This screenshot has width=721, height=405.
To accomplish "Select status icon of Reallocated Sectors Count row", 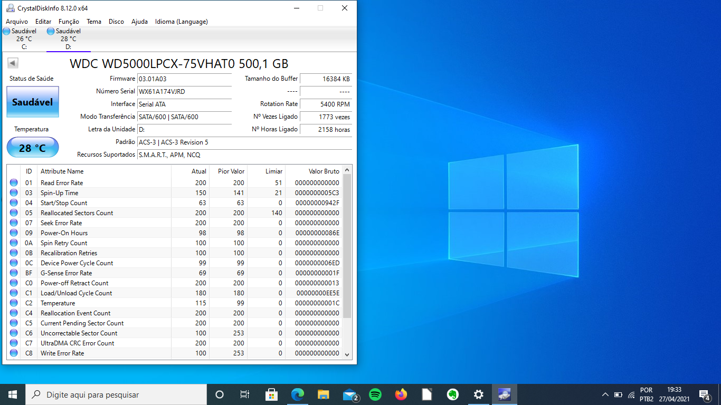I will point(14,213).
